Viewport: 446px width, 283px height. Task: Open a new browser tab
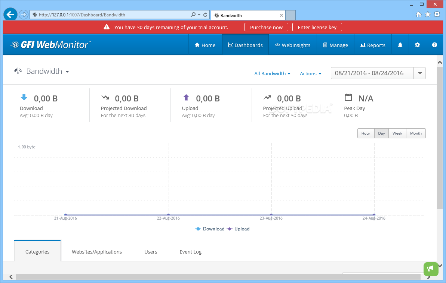(290, 15)
